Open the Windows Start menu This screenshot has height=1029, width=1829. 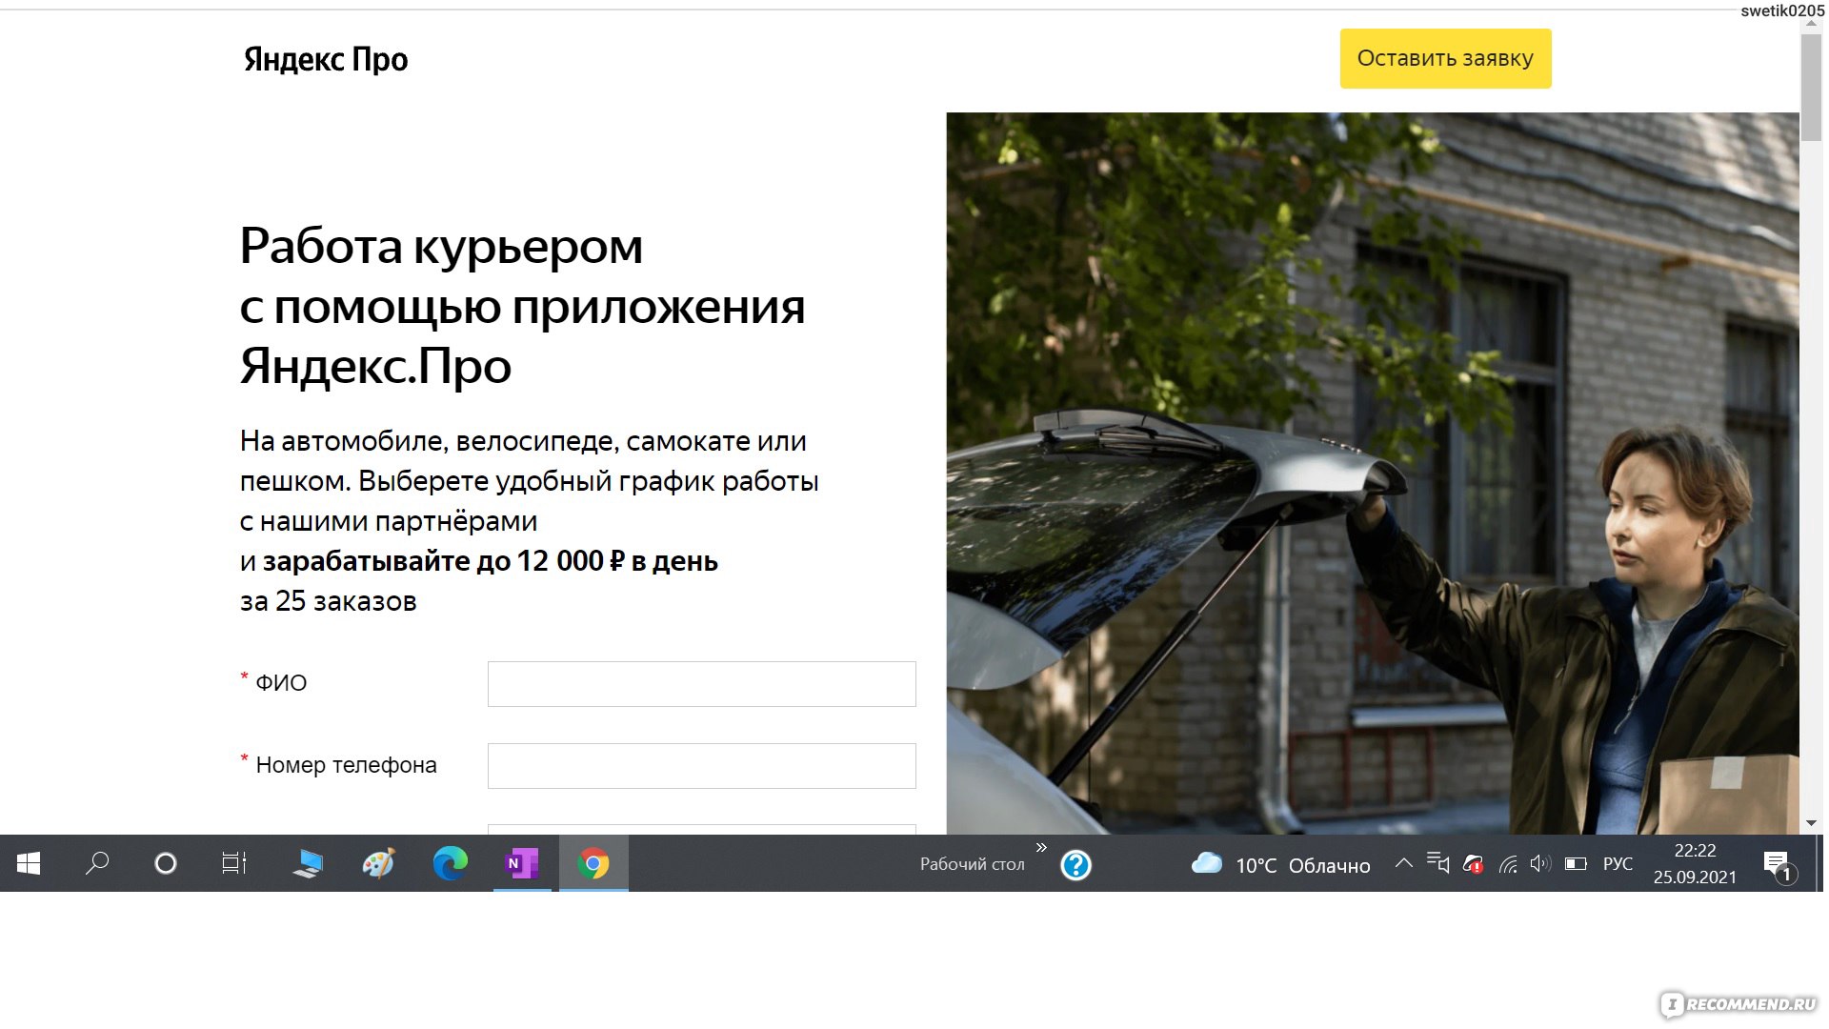click(x=29, y=864)
